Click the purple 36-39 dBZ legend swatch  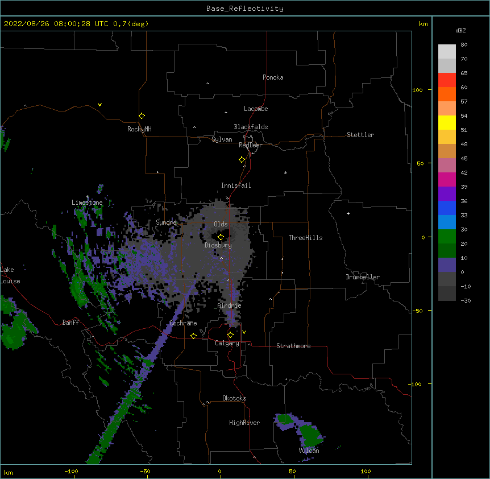click(x=447, y=194)
